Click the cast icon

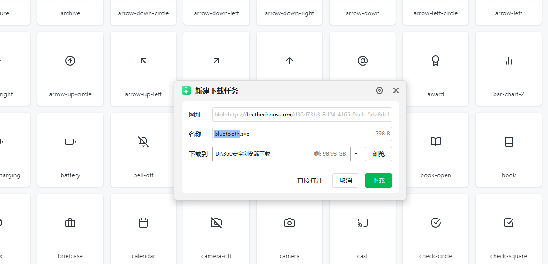pyautogui.click(x=362, y=223)
